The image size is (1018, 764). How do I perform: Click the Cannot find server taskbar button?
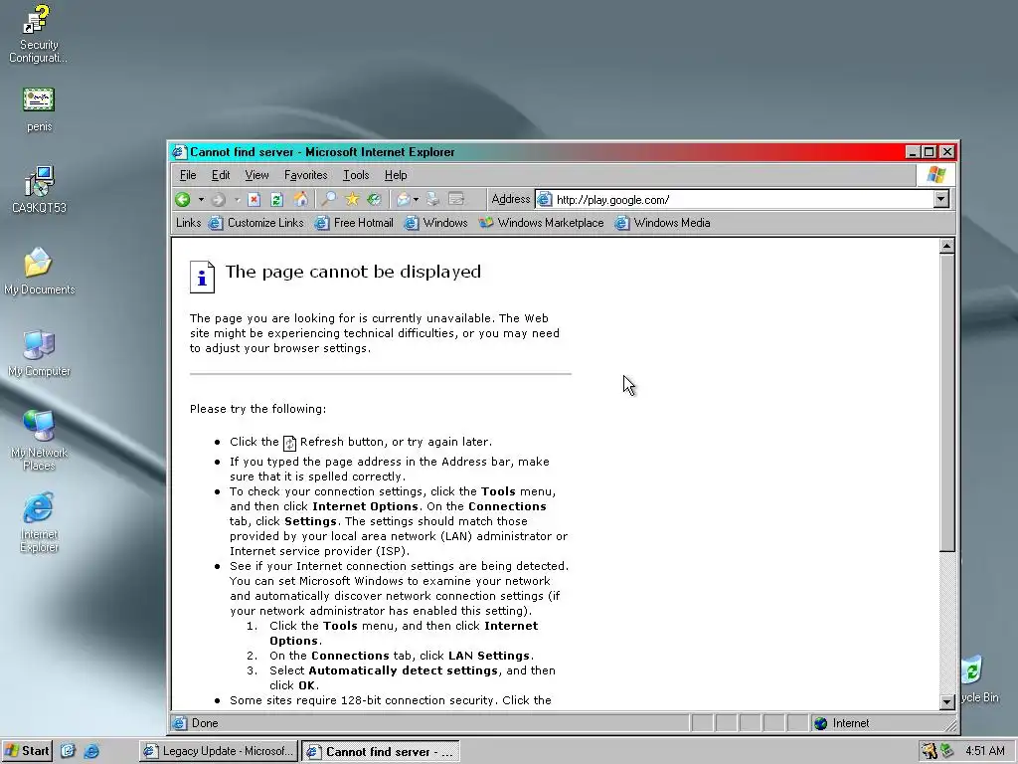coord(381,751)
